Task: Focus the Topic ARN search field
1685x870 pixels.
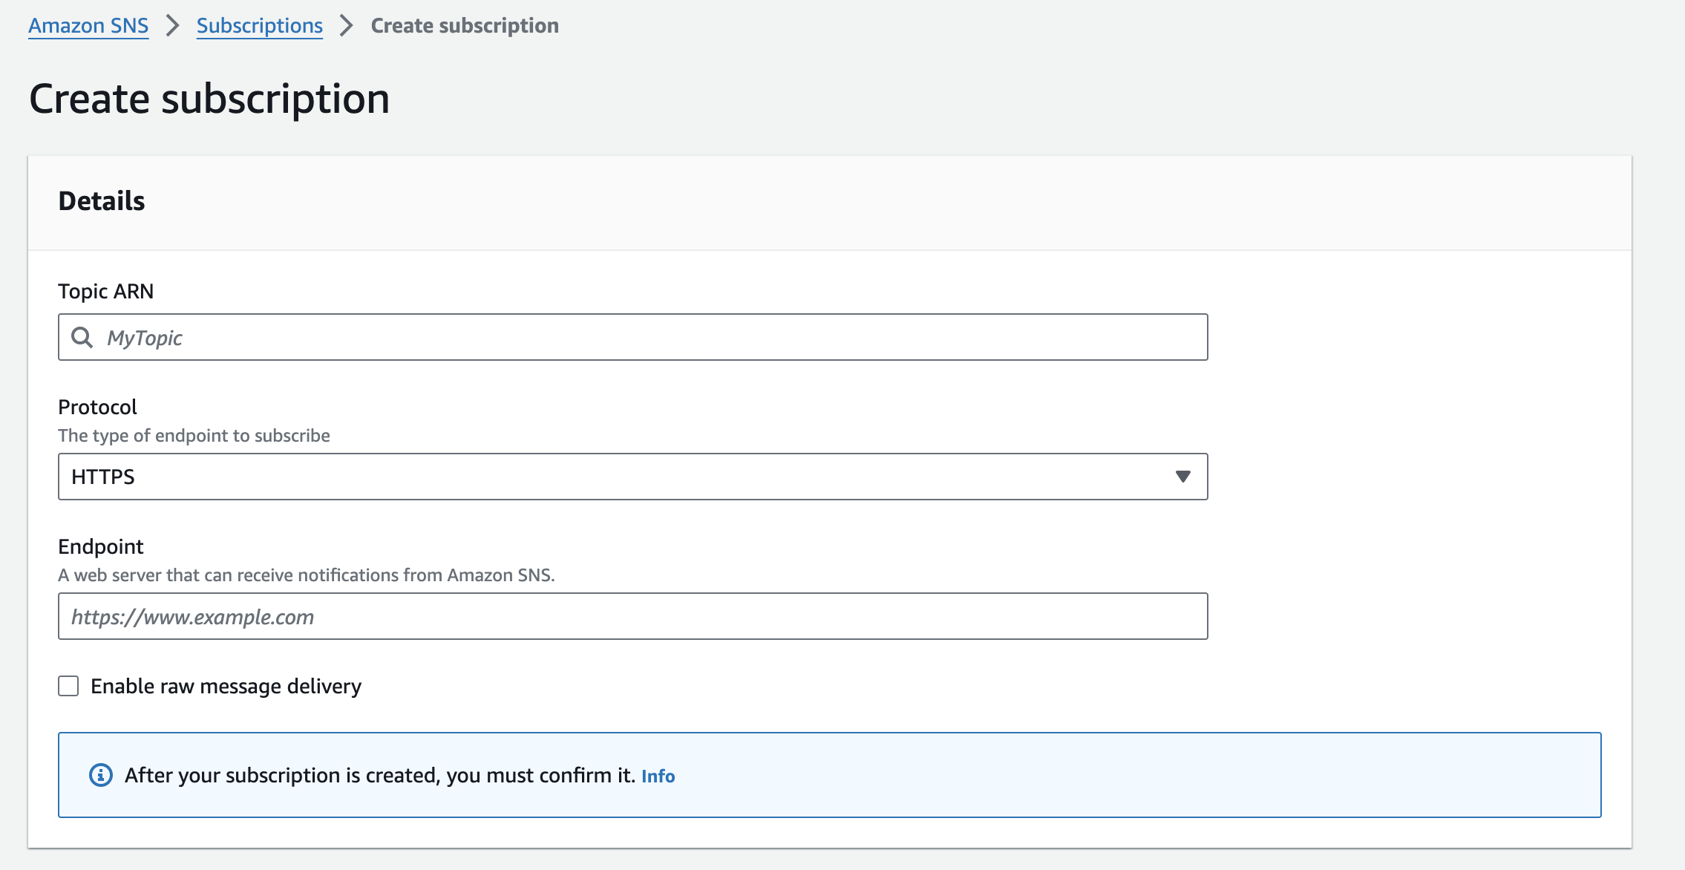Action: (x=632, y=337)
